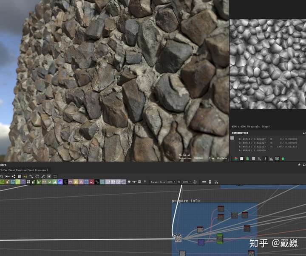Add the light-green atomic node from toolbar
306x256 pixels.
(x=18, y=182)
